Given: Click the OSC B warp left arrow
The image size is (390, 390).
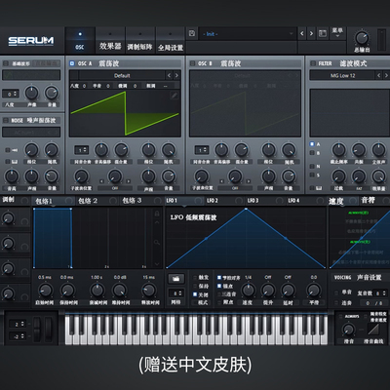Looking at the screenshot, I should pyautogui.click(x=221, y=181).
